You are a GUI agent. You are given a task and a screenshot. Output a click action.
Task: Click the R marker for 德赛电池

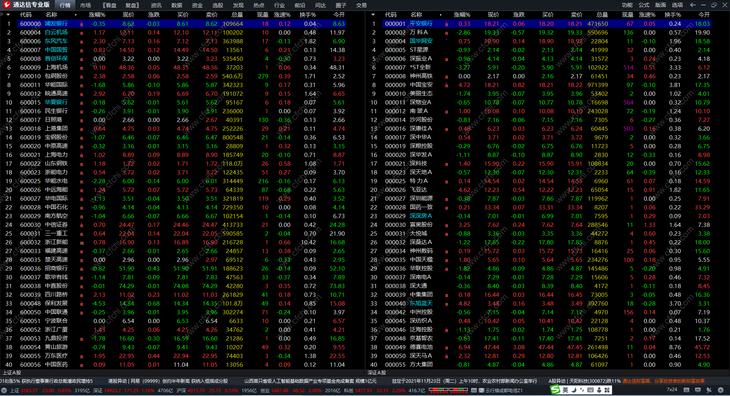(447, 348)
